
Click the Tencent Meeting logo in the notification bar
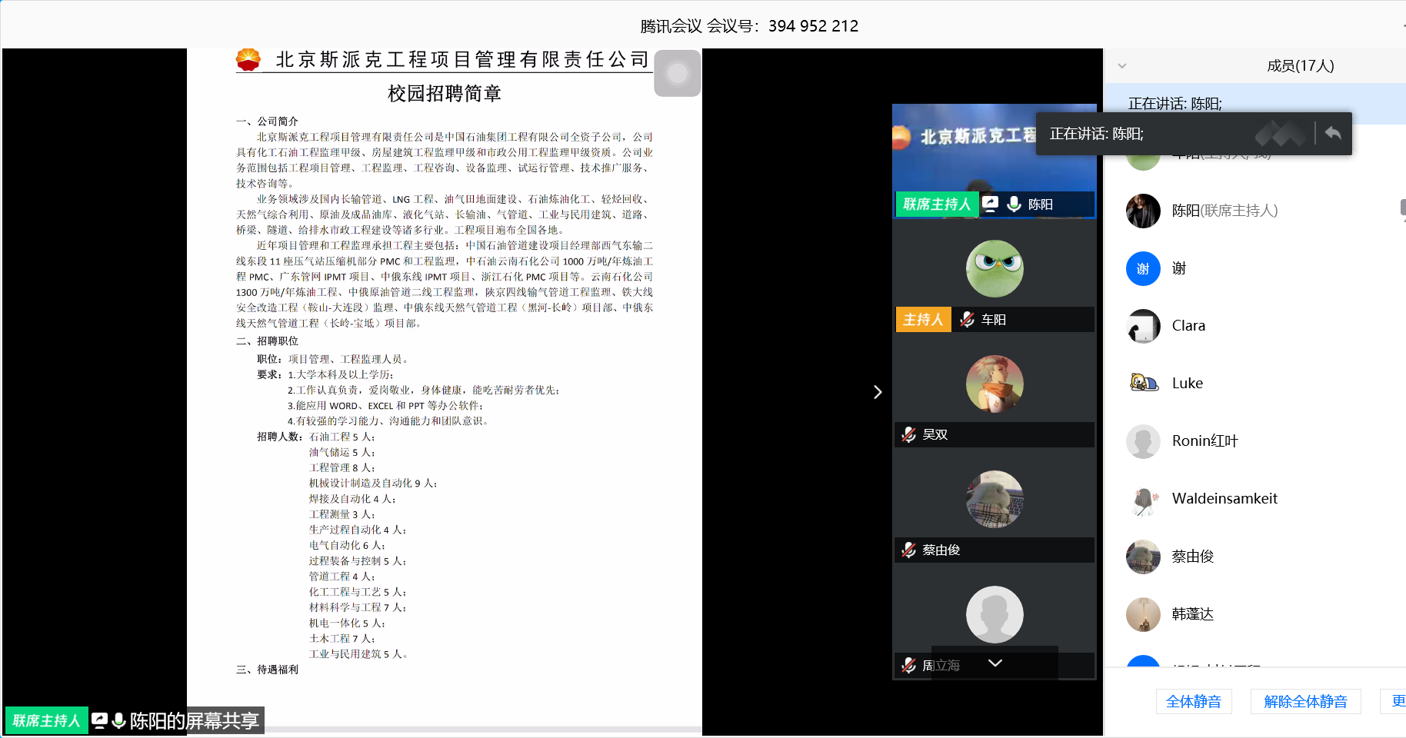tap(1281, 133)
